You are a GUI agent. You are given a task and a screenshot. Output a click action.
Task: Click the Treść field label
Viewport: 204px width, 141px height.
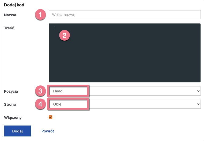pyautogui.click(x=9, y=27)
